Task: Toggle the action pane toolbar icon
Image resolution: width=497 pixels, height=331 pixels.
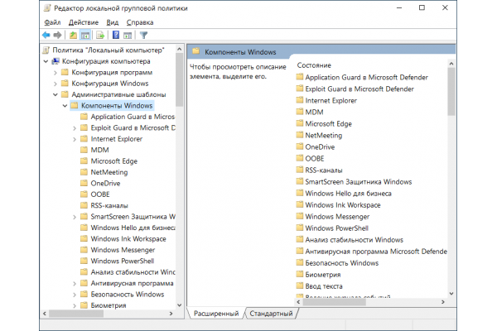Action: [128, 35]
